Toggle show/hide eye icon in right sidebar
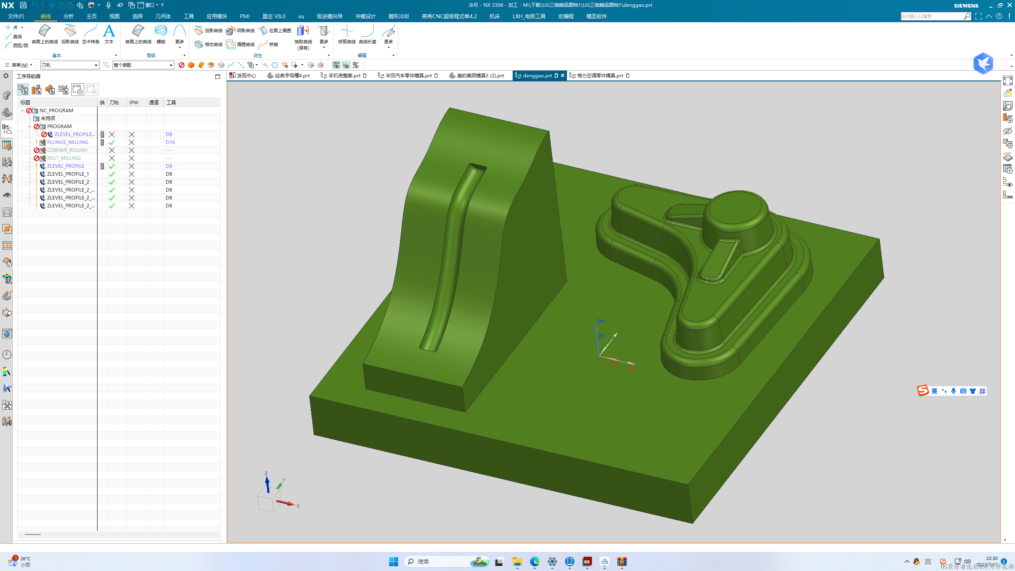Screen dimensions: 1015x571 click(1007, 131)
